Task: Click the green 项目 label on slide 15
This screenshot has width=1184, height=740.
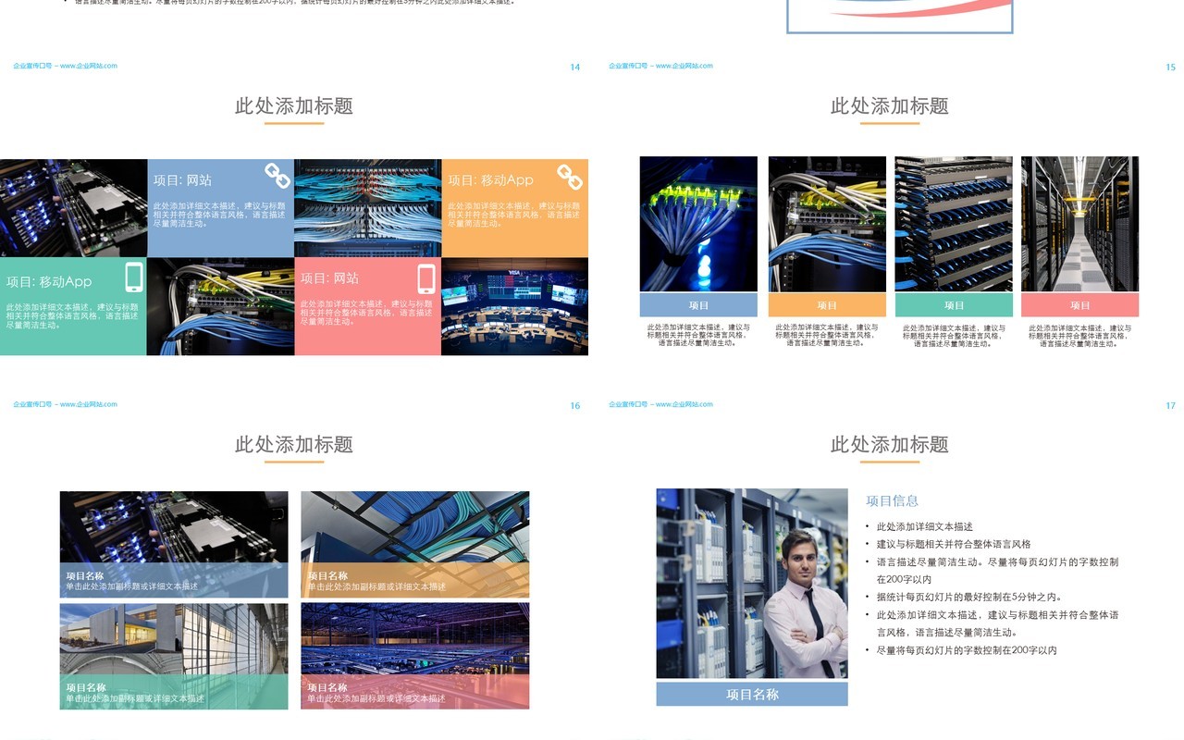Action: (954, 305)
